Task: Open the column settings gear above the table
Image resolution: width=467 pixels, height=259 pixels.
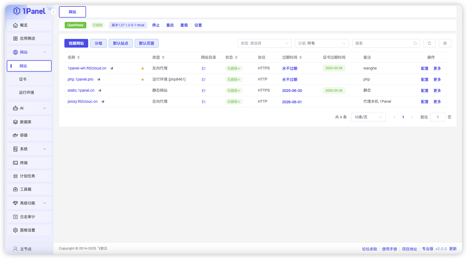Action: (445, 43)
